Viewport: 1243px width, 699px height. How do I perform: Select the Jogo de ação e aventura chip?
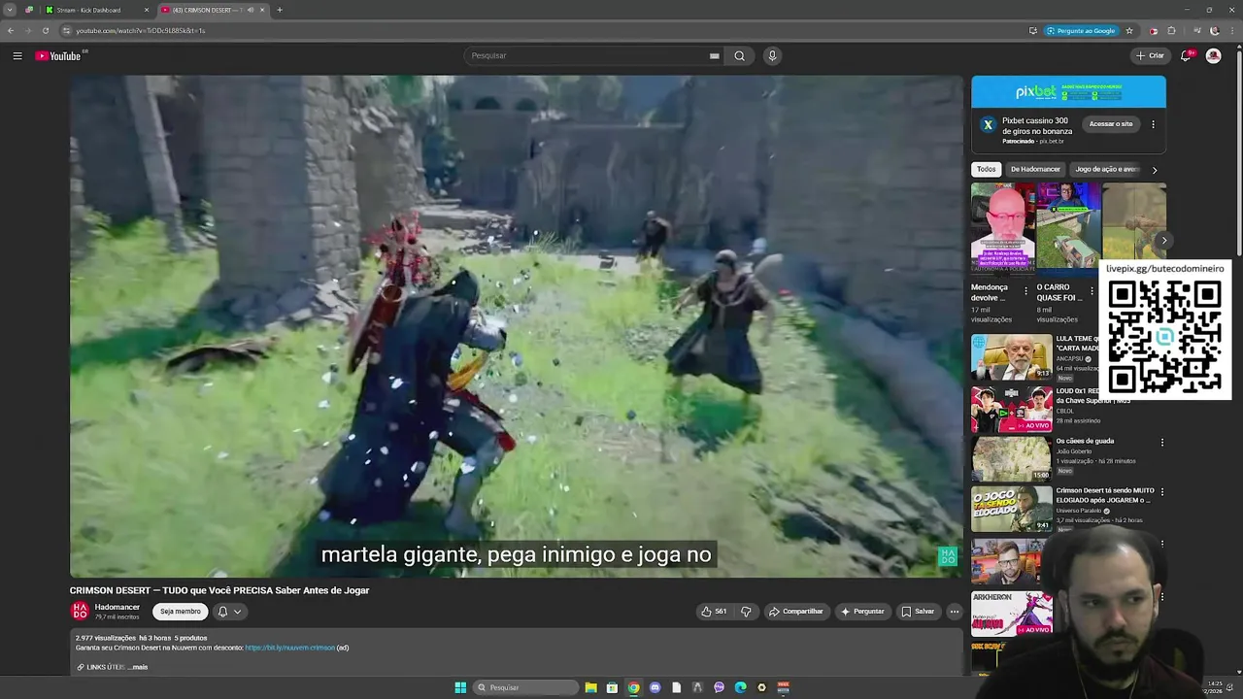pyautogui.click(x=1107, y=169)
